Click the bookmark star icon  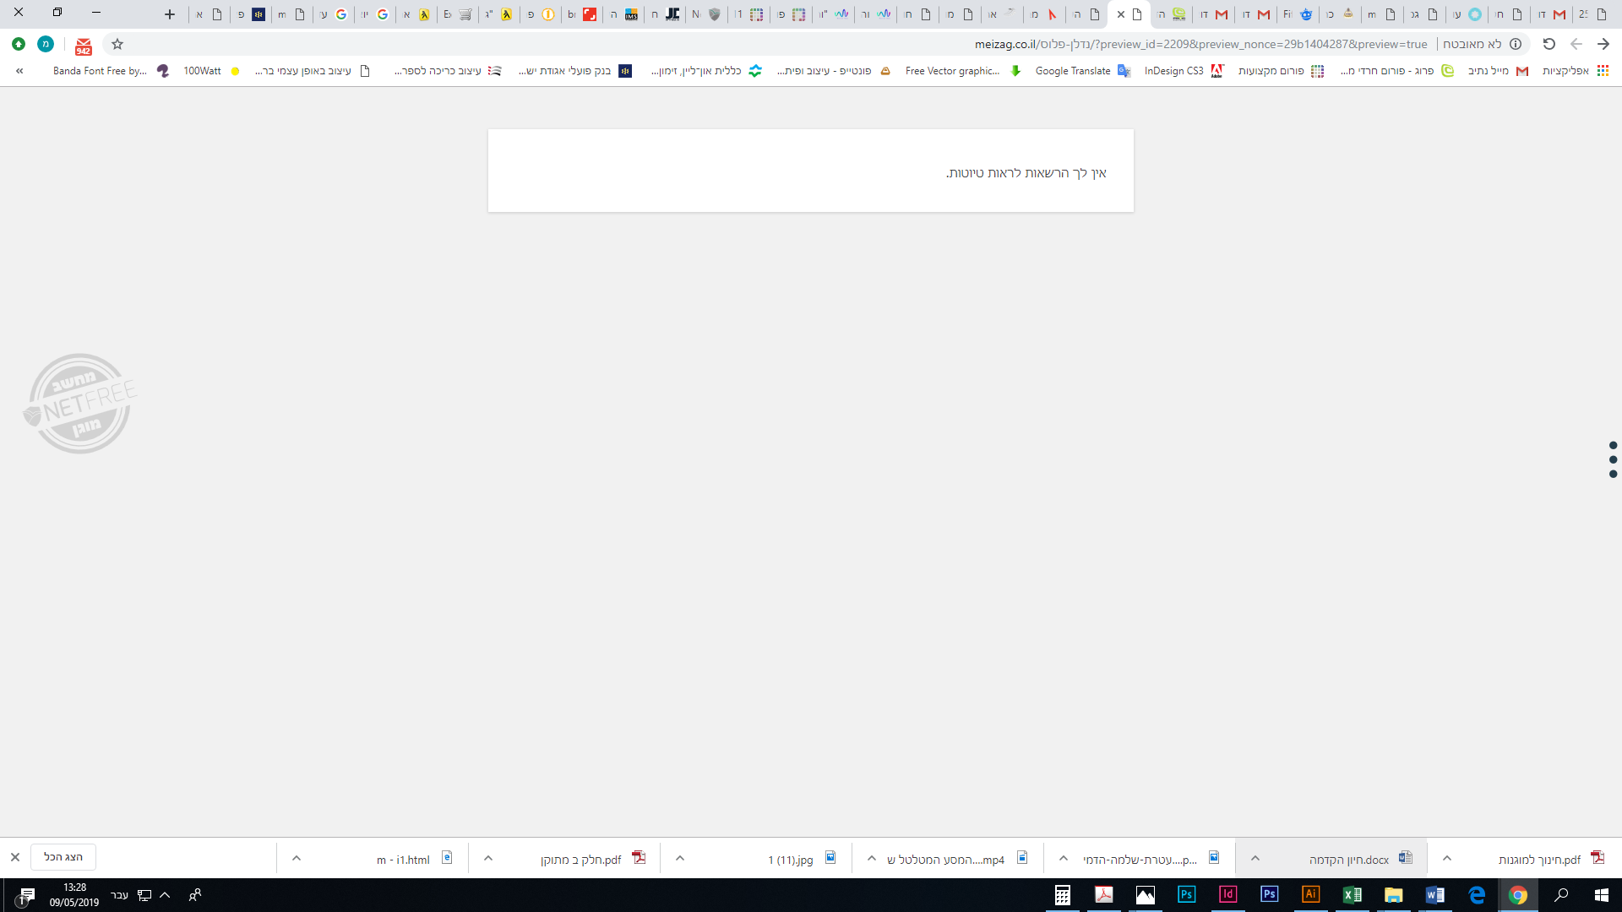pos(117,44)
